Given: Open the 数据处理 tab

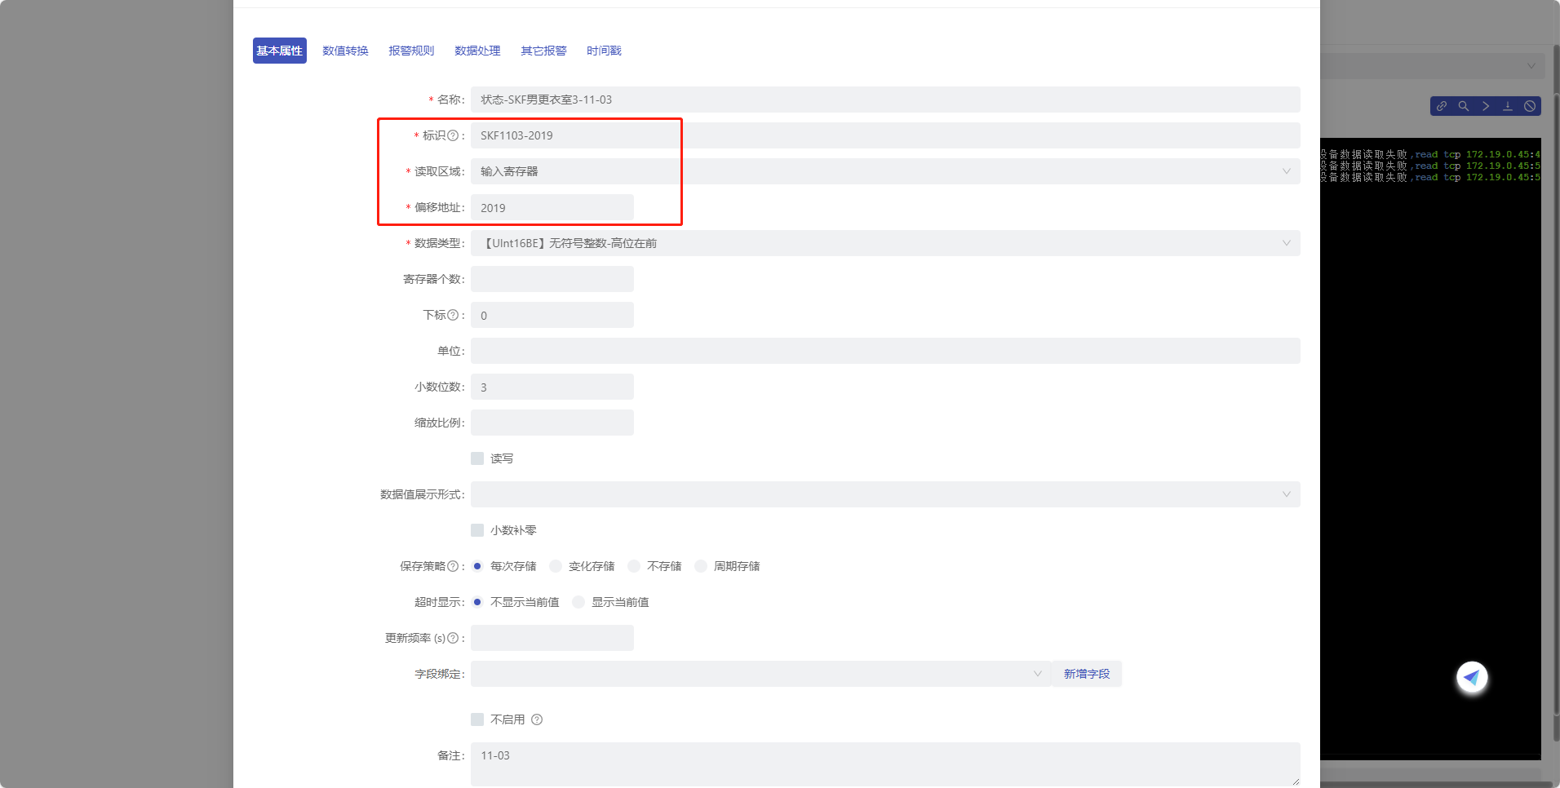Looking at the screenshot, I should tap(477, 51).
